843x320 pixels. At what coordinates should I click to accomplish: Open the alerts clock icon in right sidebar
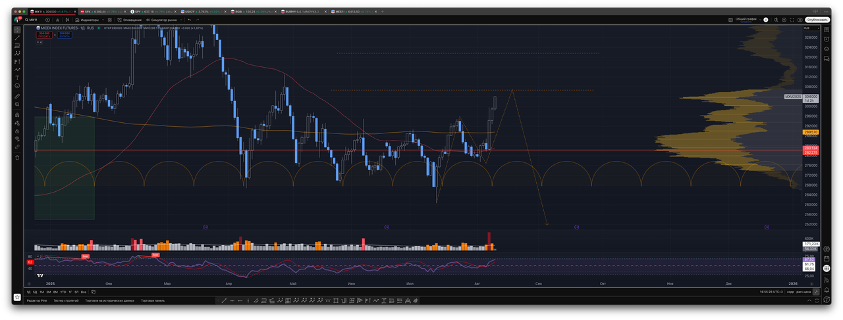pos(827,38)
